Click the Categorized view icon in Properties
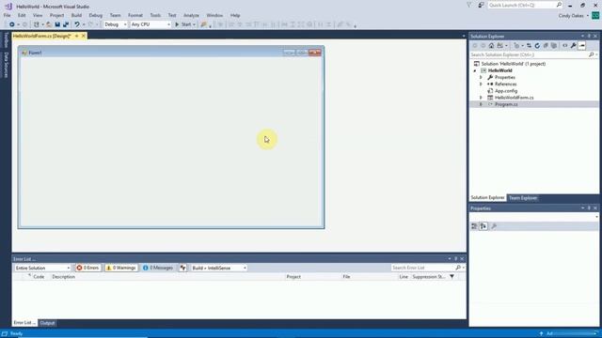 [x=474, y=226]
